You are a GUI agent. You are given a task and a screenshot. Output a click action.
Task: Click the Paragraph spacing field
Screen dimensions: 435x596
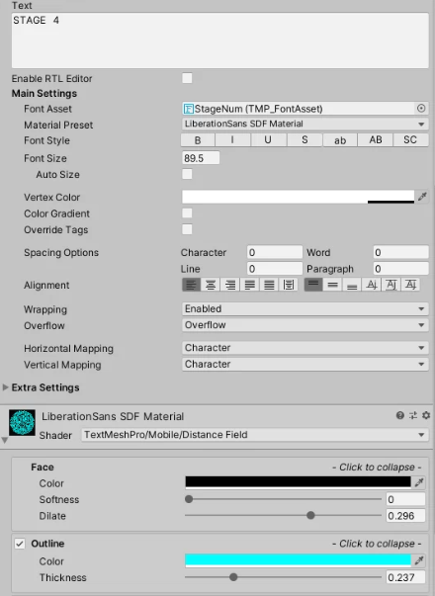[x=400, y=269]
